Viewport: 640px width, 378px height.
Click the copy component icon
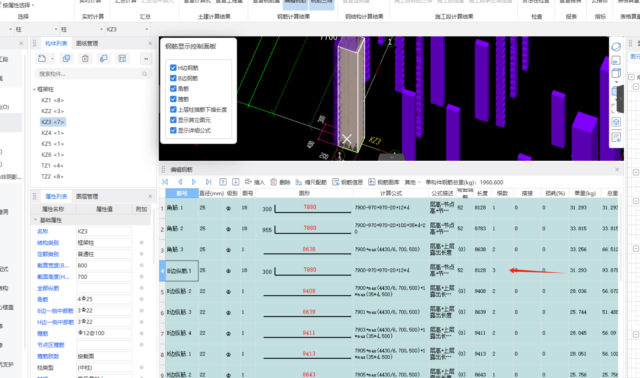tap(67, 59)
